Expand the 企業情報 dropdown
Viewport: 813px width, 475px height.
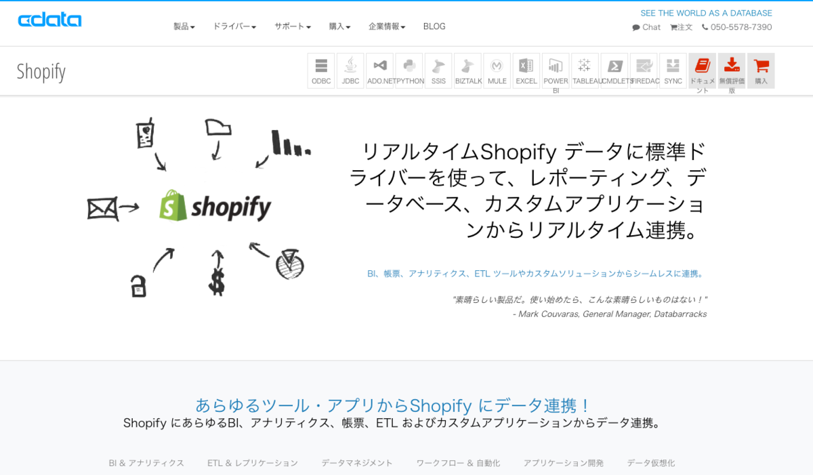(x=386, y=26)
